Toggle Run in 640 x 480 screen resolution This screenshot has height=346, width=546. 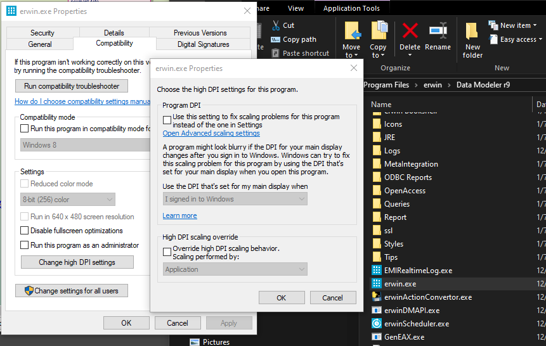point(24,217)
